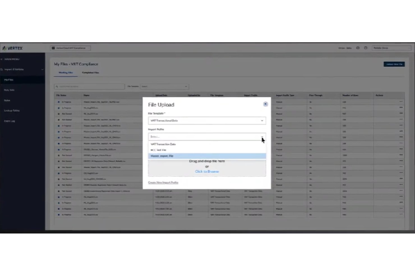
Task: Open Rule Sets in the sidebar
Action: pos(9,90)
